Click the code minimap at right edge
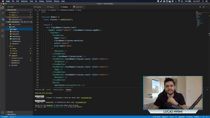The height and width of the screenshot is (118, 210). (202, 19)
